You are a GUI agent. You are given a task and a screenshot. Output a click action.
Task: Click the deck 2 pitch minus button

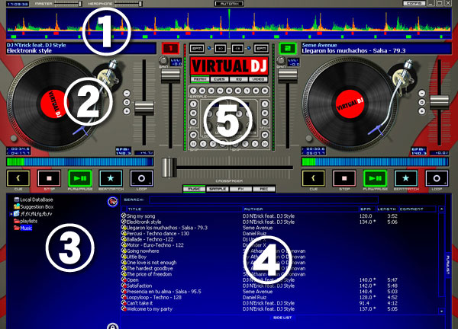point(422,93)
